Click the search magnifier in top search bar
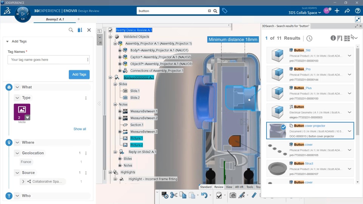The width and height of the screenshot is (363, 204). point(215,11)
